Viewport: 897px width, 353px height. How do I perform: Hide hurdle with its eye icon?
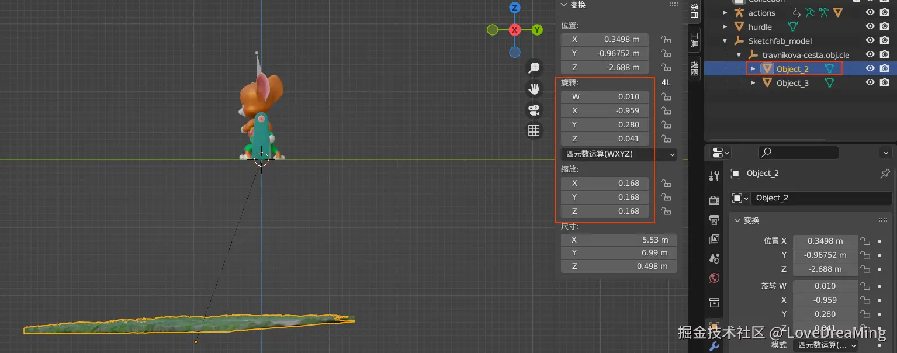tap(870, 26)
